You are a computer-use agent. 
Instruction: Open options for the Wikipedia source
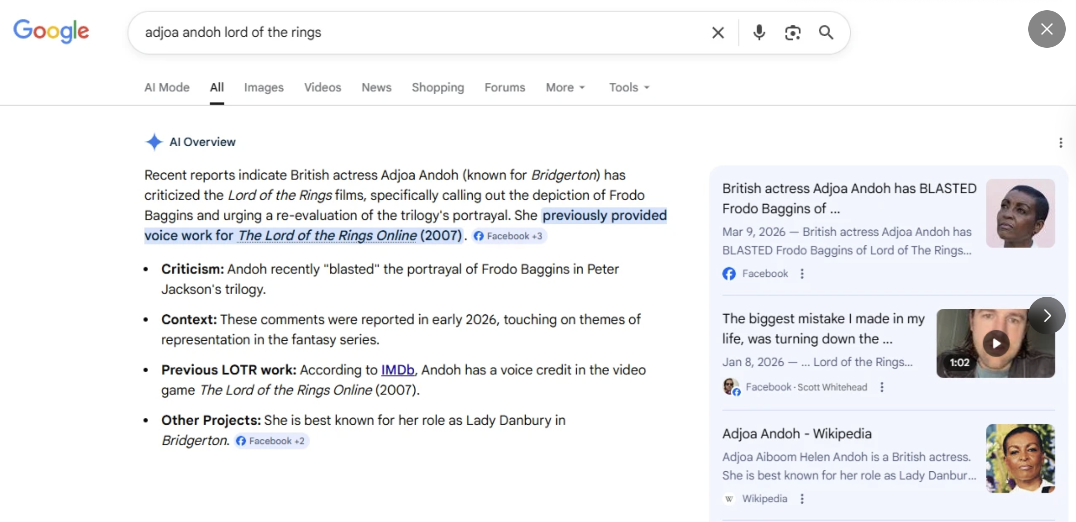802,499
